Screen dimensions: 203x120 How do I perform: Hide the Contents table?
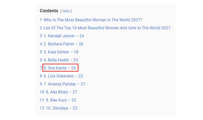pos(66,11)
